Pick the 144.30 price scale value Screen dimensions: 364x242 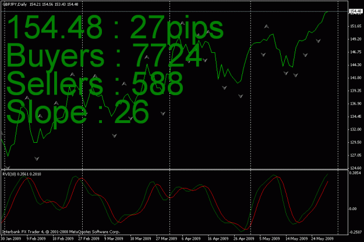[x=356, y=65]
